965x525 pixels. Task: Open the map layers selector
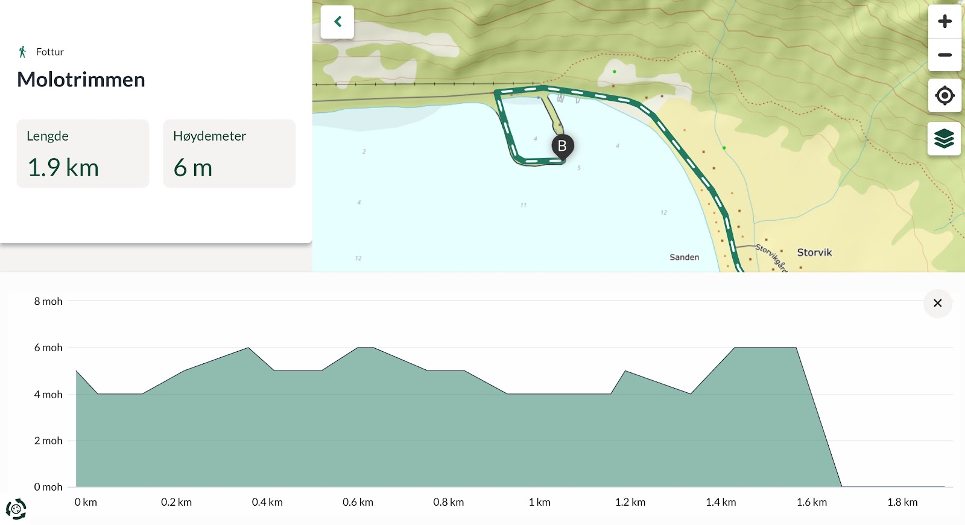[944, 139]
